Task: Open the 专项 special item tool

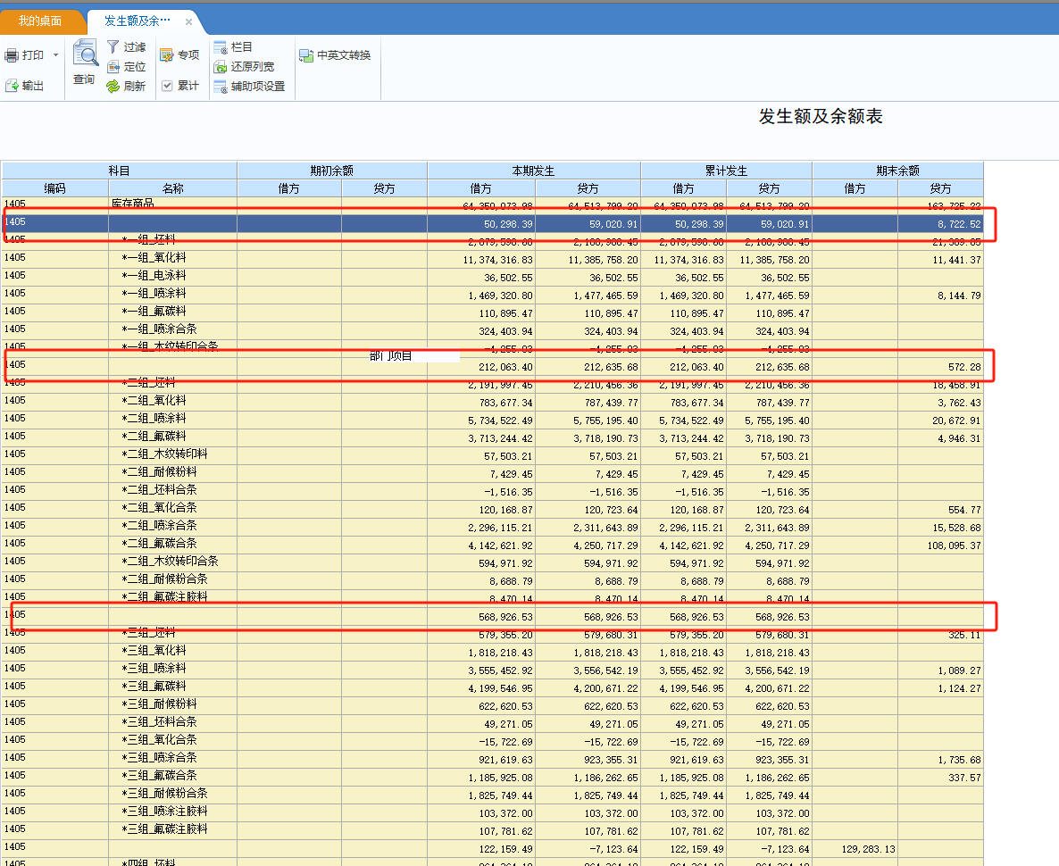Action: [x=166, y=55]
